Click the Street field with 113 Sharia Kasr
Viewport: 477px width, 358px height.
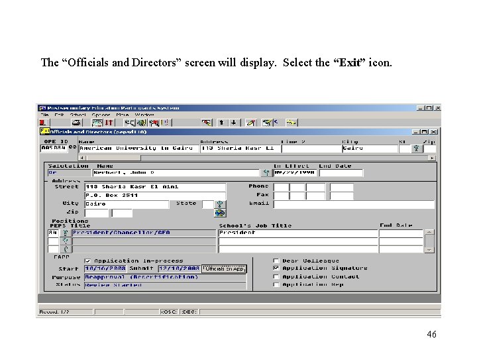point(155,187)
